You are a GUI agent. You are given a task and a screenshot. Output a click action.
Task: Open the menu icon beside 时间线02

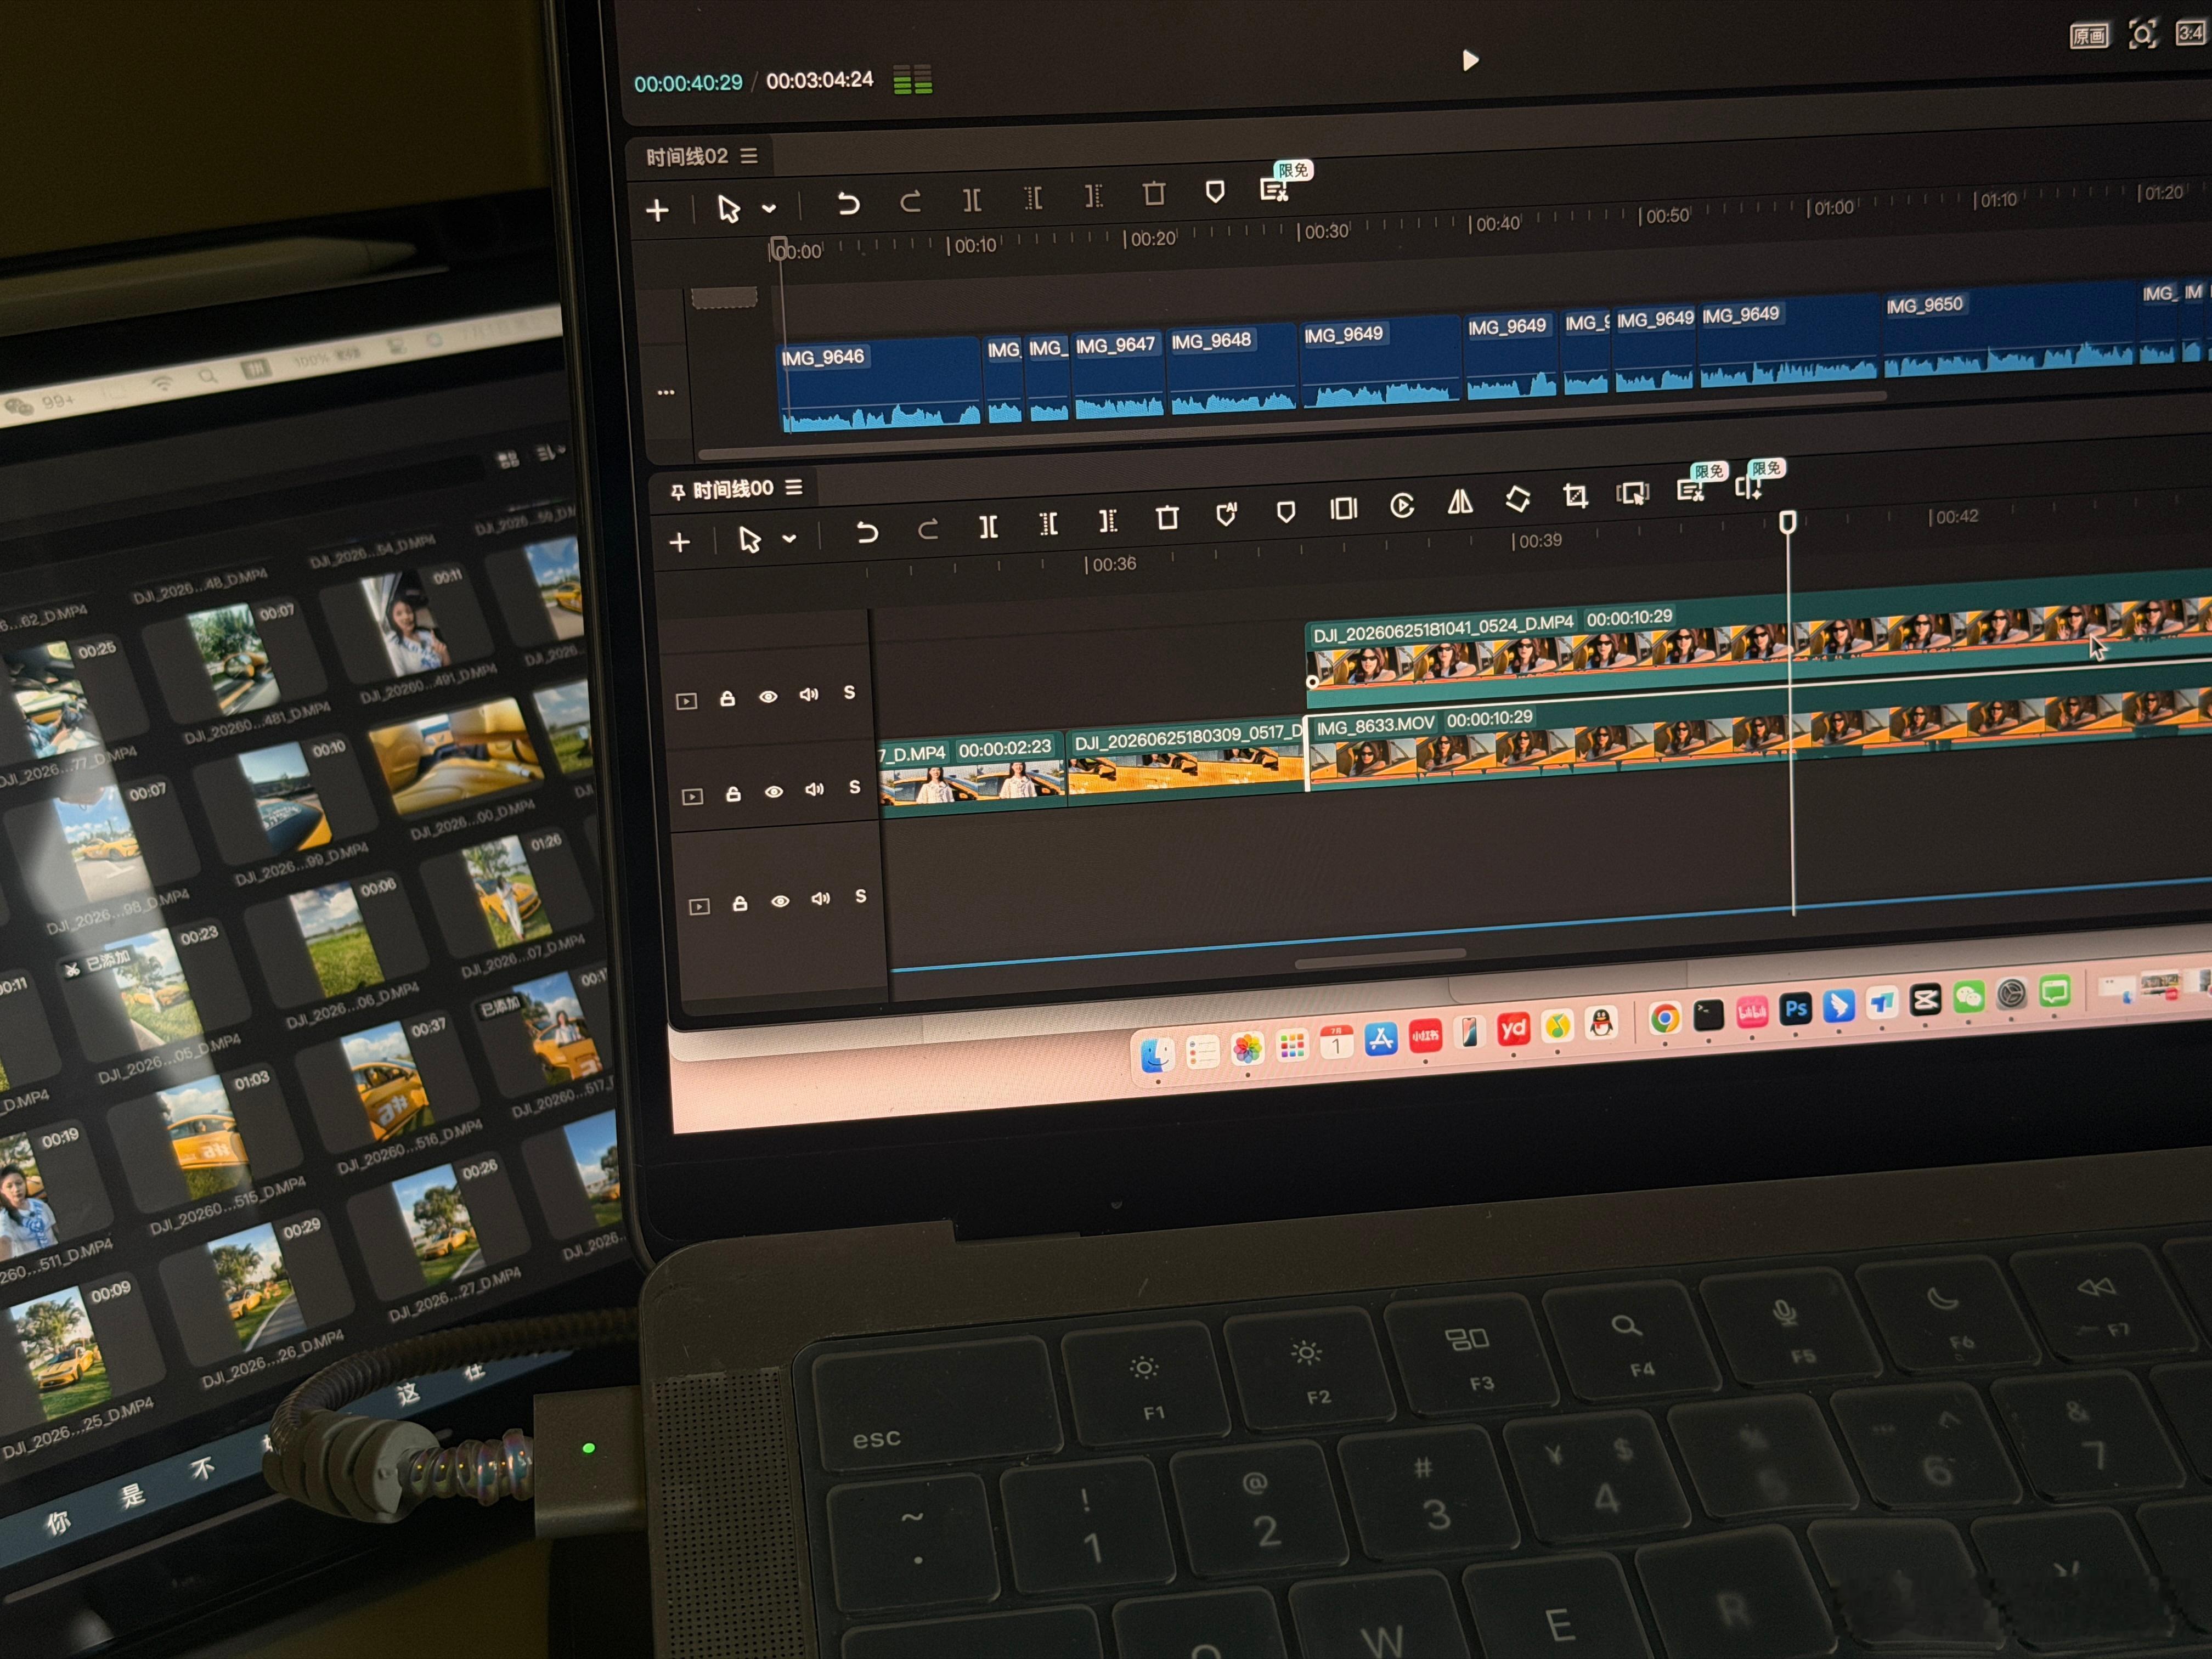tap(749, 156)
